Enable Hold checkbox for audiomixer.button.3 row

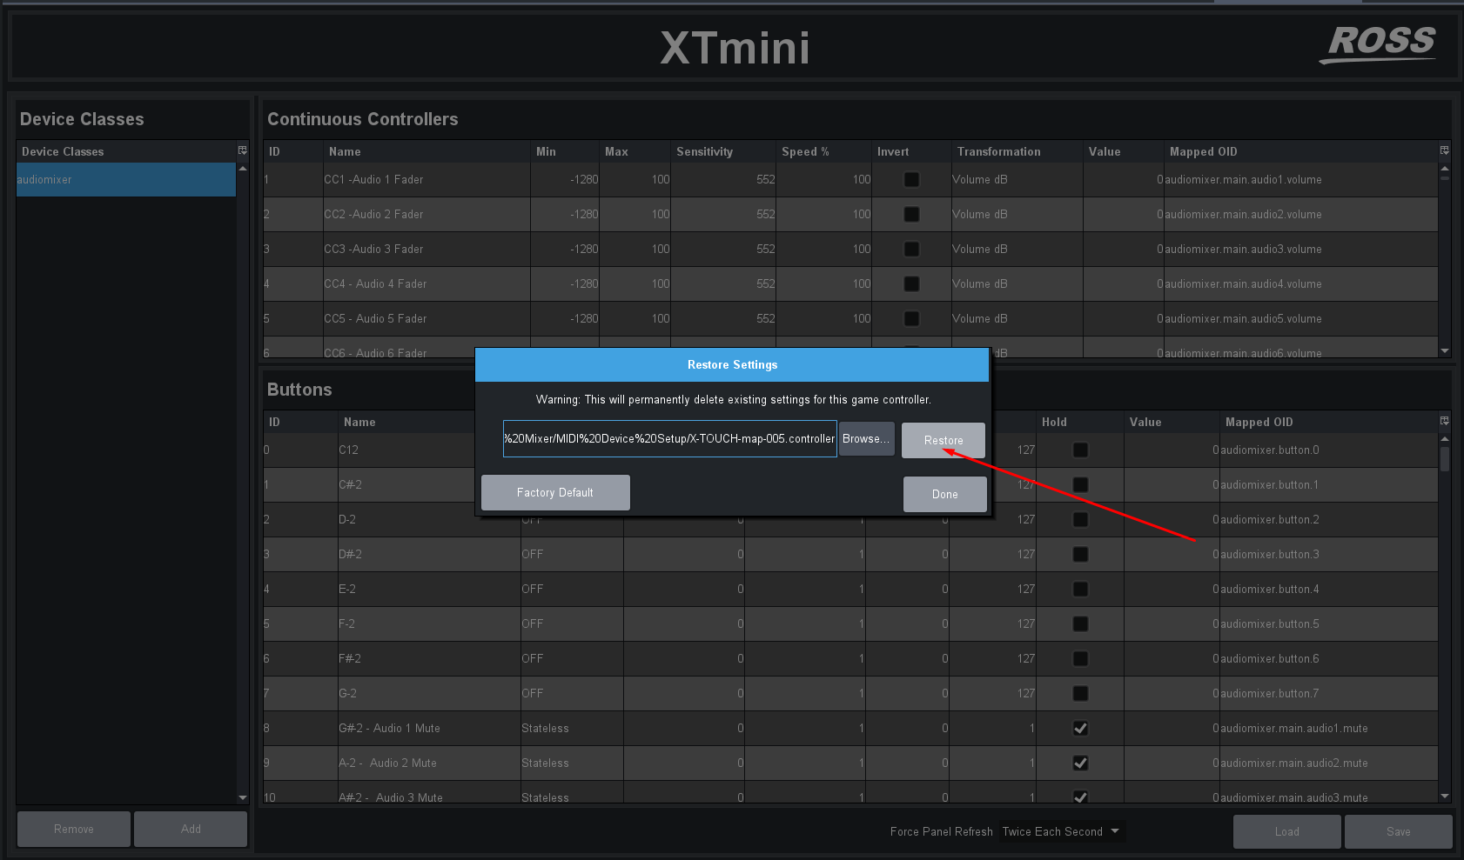point(1080,554)
